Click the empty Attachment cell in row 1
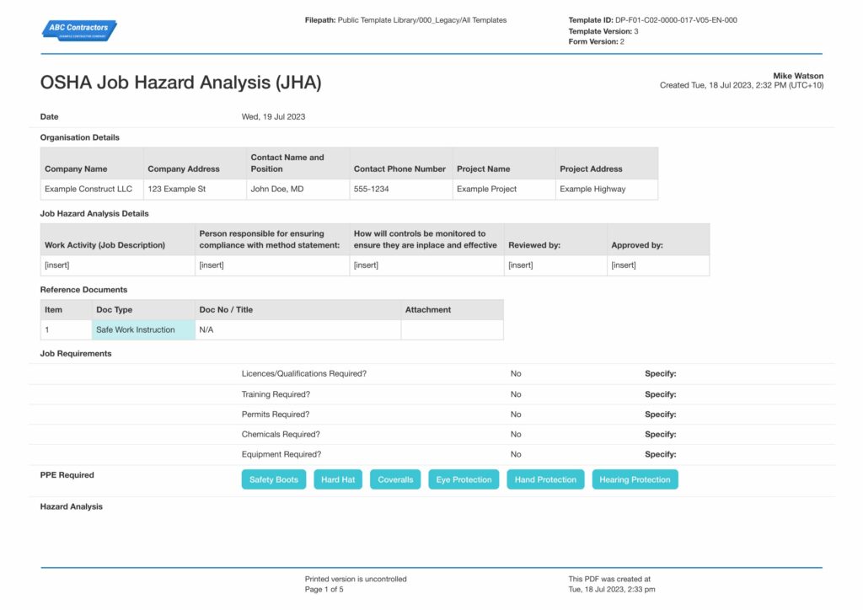The width and height of the screenshot is (863, 610). (453, 329)
